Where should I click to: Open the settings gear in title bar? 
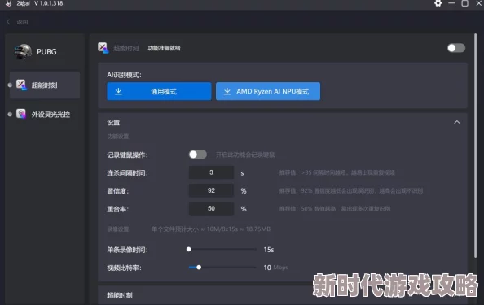pyautogui.click(x=438, y=3)
